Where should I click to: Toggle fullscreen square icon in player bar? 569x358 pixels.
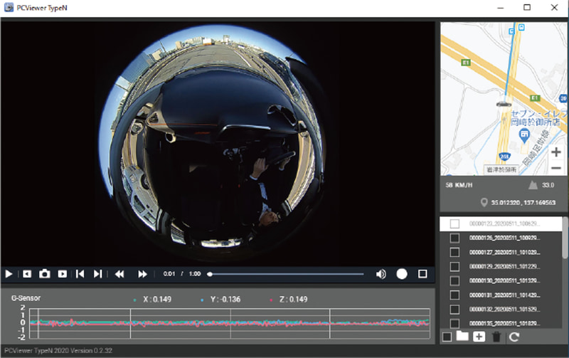(422, 273)
